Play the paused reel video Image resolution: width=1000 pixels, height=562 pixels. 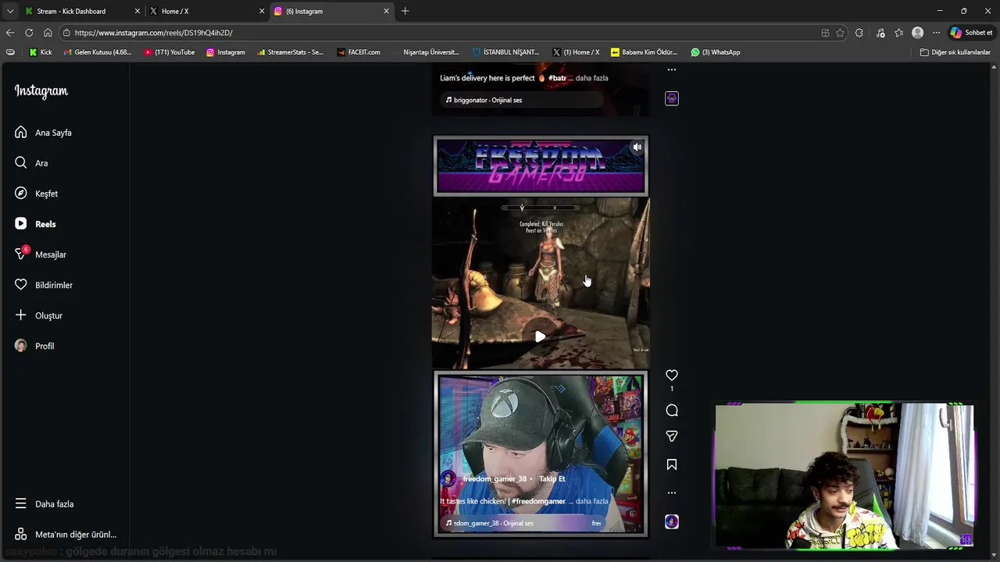click(540, 337)
